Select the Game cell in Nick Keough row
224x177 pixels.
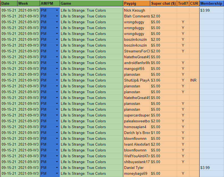coord(91,11)
